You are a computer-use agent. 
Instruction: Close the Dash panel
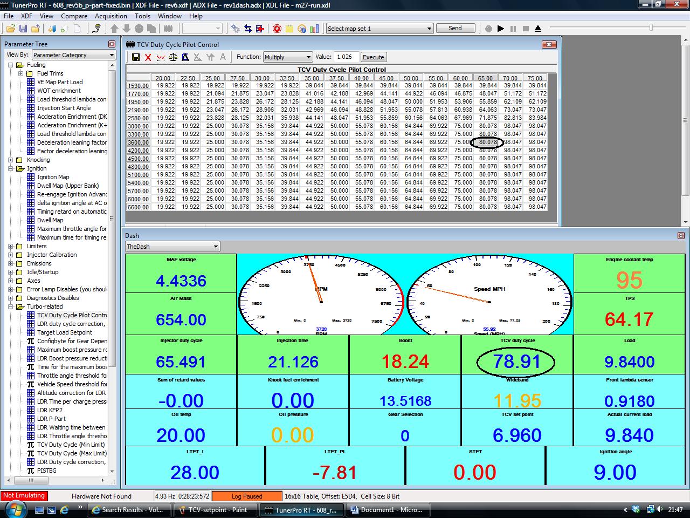[x=681, y=235]
